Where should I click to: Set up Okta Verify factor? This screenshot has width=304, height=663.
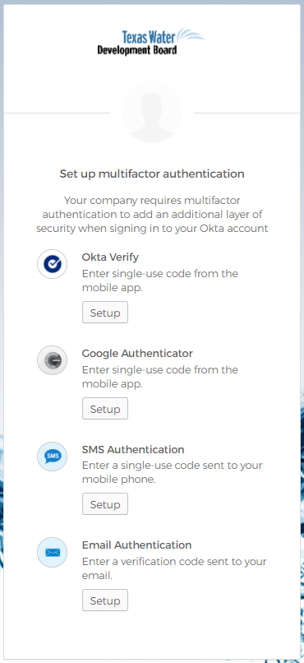(105, 313)
